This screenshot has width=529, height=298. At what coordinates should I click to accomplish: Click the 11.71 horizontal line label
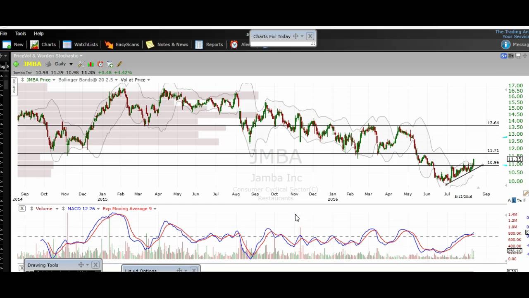[x=493, y=151]
